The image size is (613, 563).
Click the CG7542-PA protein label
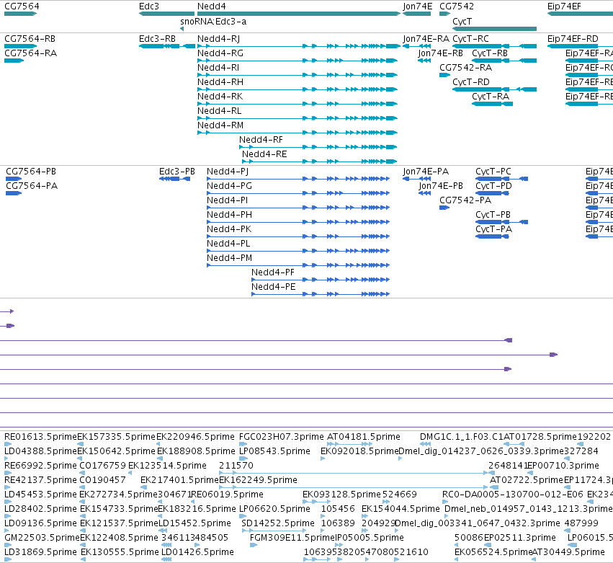[465, 200]
